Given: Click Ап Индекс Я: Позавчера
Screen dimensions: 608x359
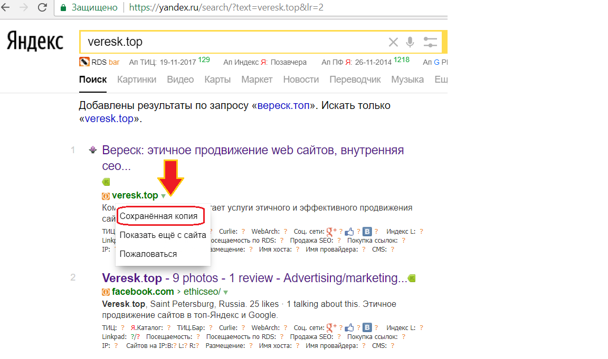Looking at the screenshot, I should (x=265, y=62).
